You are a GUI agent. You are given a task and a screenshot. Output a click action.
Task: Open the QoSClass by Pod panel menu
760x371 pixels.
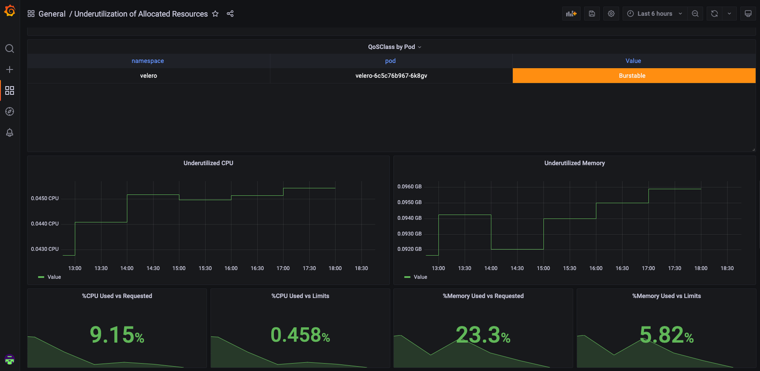395,47
